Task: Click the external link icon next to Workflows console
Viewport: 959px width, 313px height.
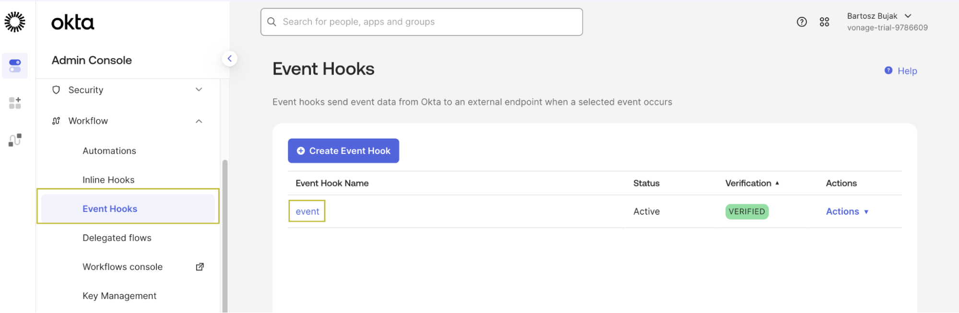Action: click(200, 267)
